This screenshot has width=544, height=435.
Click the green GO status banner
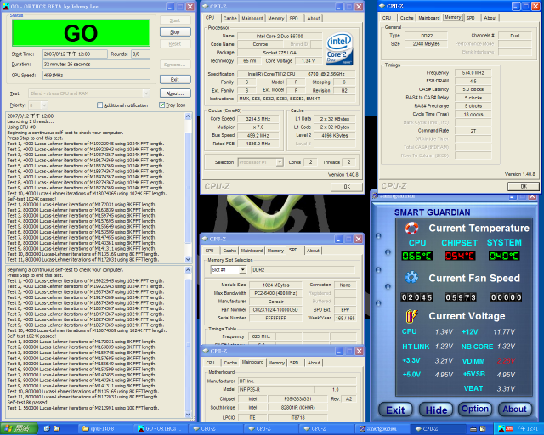(x=81, y=33)
